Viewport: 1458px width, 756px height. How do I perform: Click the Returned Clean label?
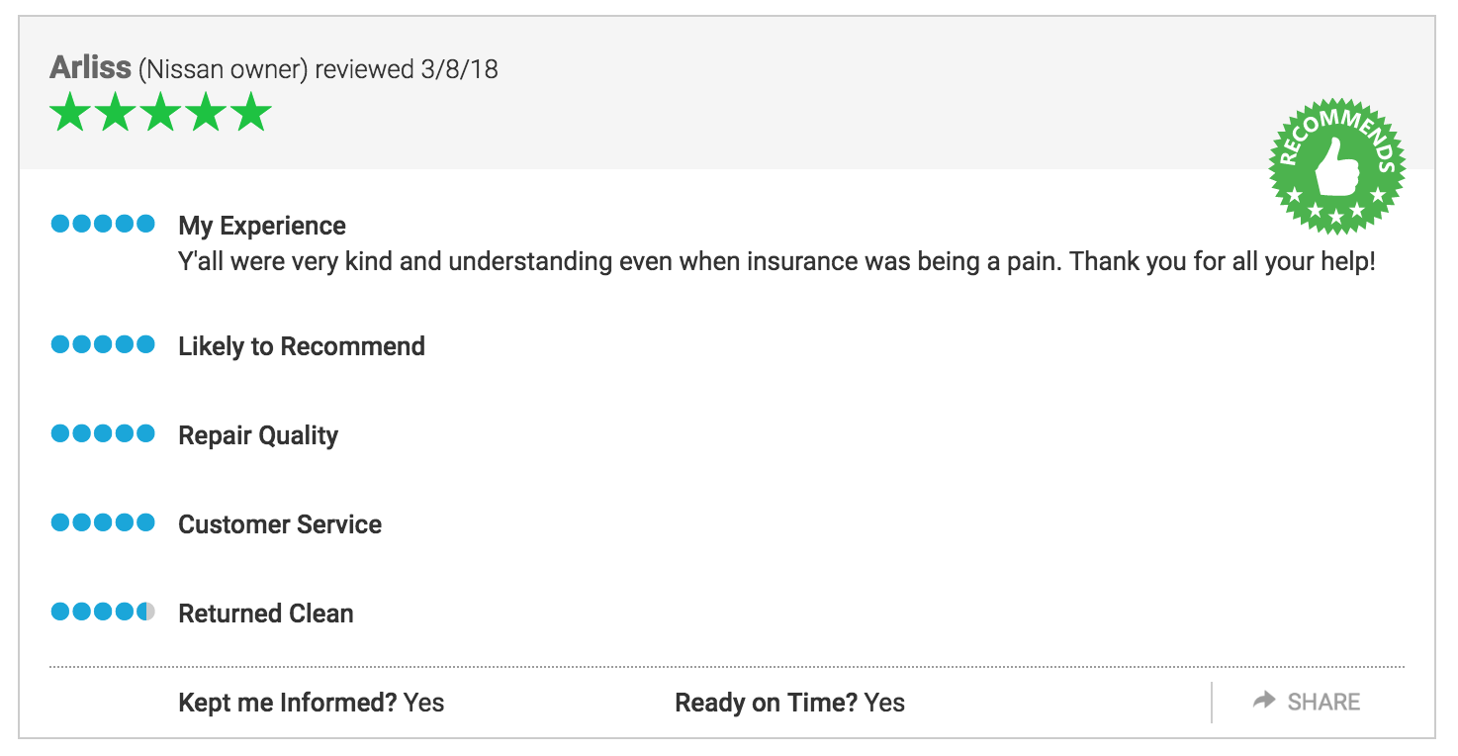coord(266,614)
